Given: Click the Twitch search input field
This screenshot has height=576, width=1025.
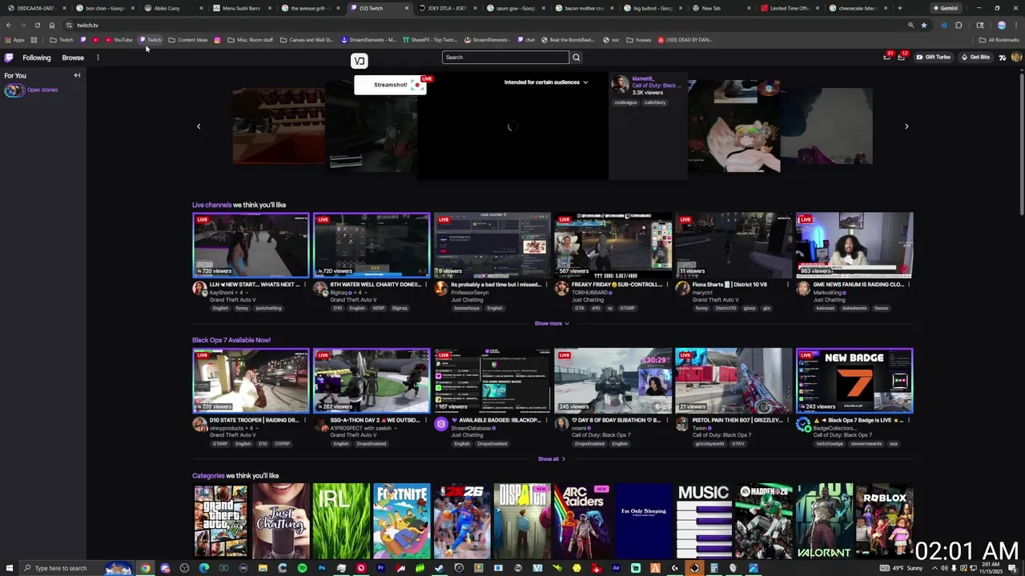Looking at the screenshot, I should [505, 58].
